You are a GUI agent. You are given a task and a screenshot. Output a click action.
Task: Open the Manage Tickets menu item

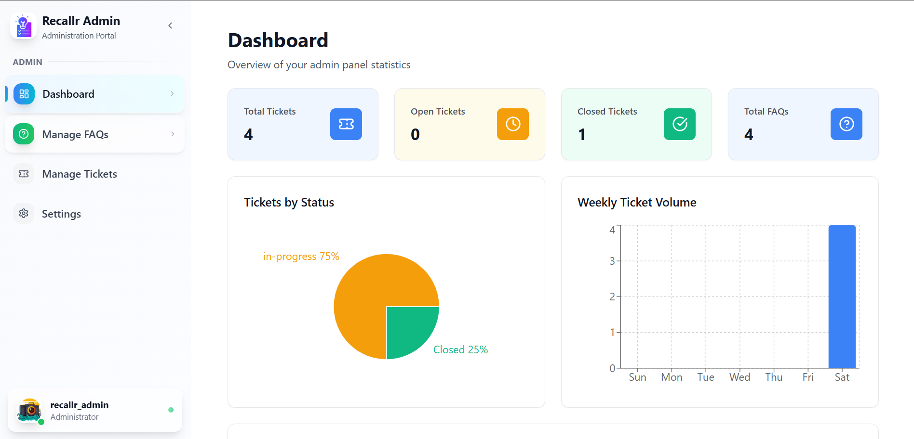(x=80, y=174)
